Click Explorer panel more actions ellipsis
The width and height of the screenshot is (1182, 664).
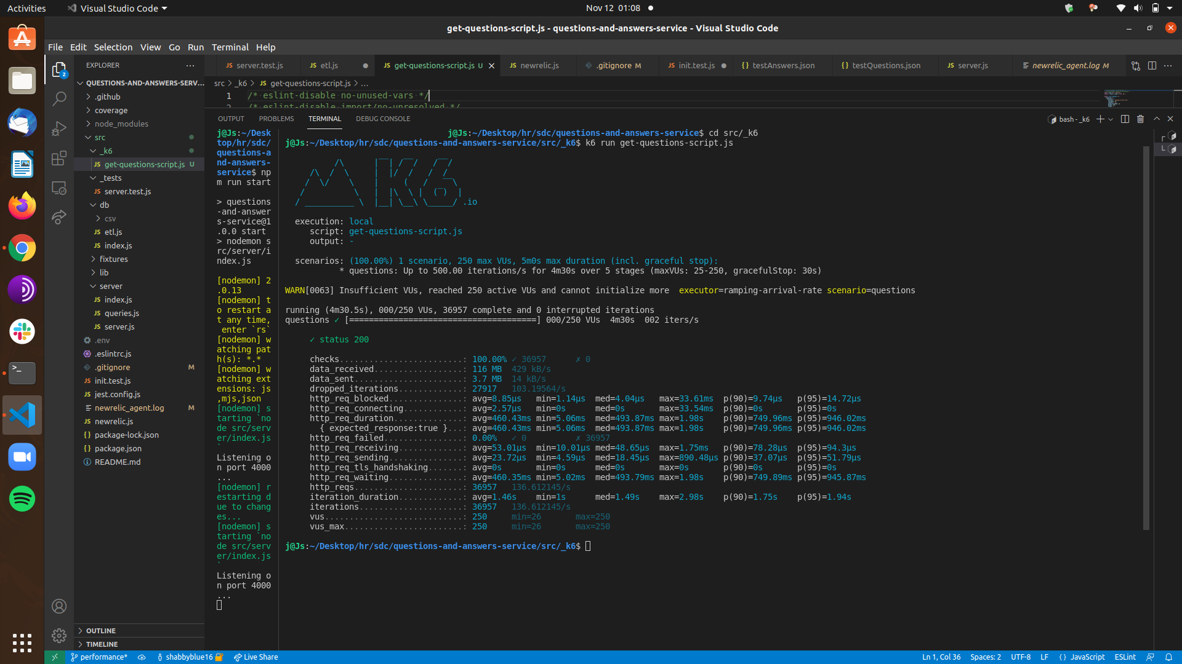pyautogui.click(x=190, y=65)
